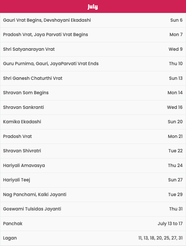Open Guru Purnima, Gauri, JayaParvati Vrat Ends entry
This screenshot has width=186, height=246.
coord(93,64)
